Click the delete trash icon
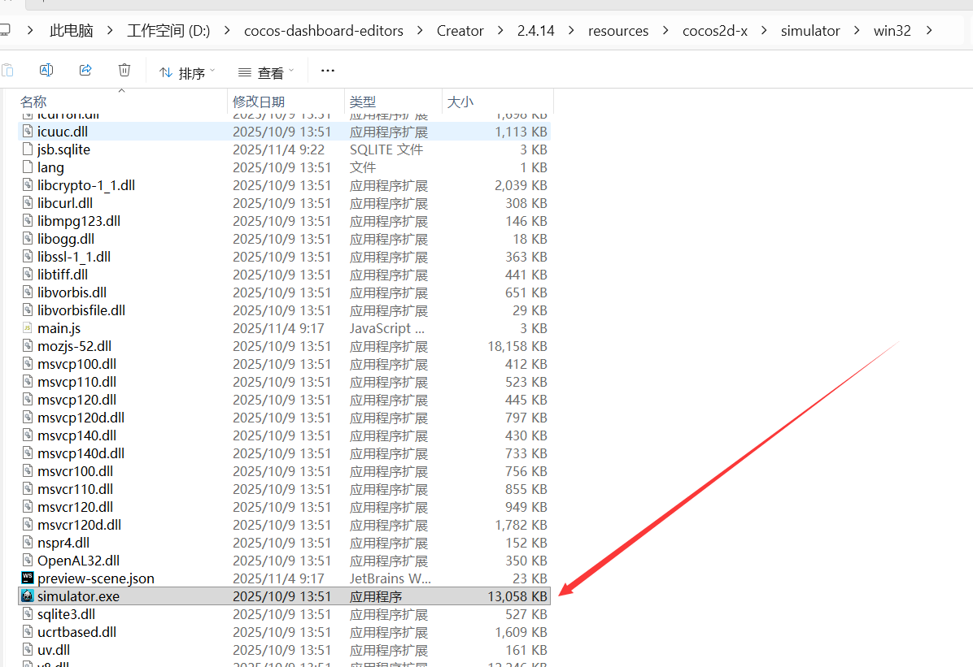The image size is (973, 667). 124,70
